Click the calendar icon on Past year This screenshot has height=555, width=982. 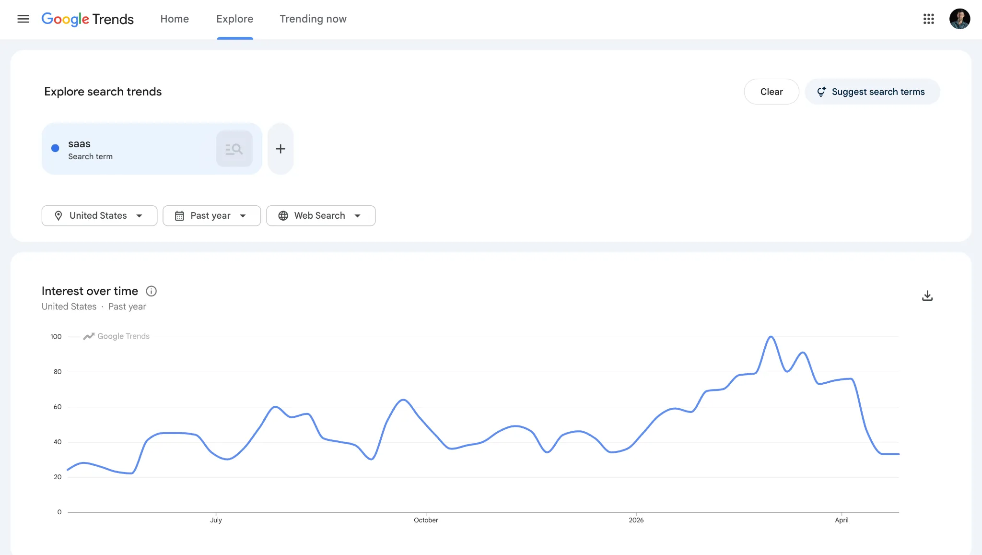pyautogui.click(x=179, y=216)
